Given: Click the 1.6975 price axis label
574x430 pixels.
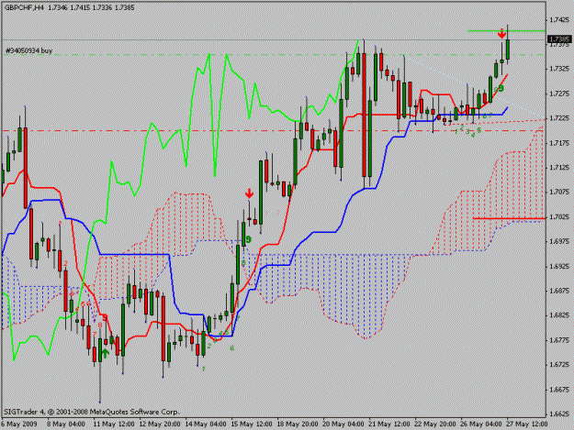Looking at the screenshot, I should (559, 241).
